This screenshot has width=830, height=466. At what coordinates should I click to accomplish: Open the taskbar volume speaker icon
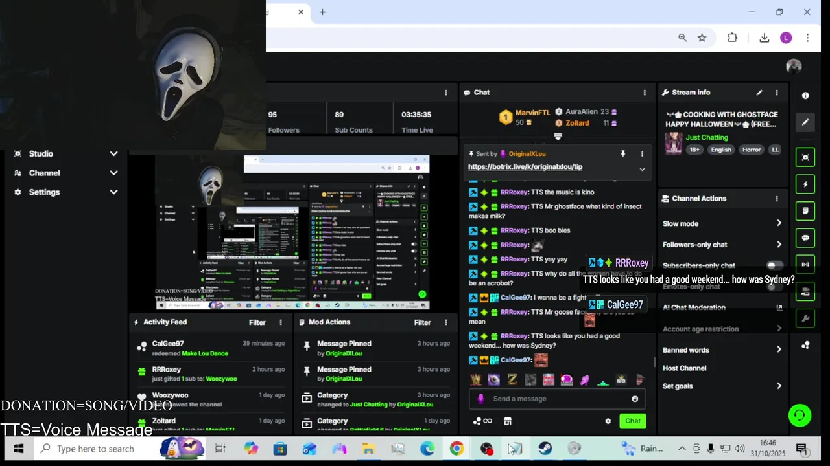click(740, 449)
